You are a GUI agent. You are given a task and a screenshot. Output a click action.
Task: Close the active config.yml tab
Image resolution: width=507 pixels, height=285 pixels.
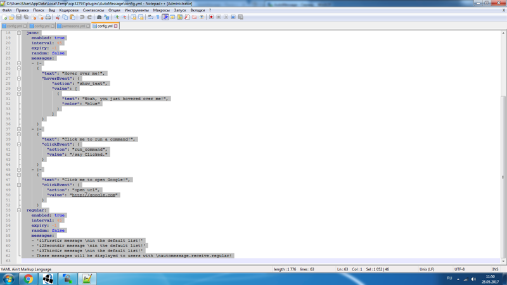coord(116,26)
